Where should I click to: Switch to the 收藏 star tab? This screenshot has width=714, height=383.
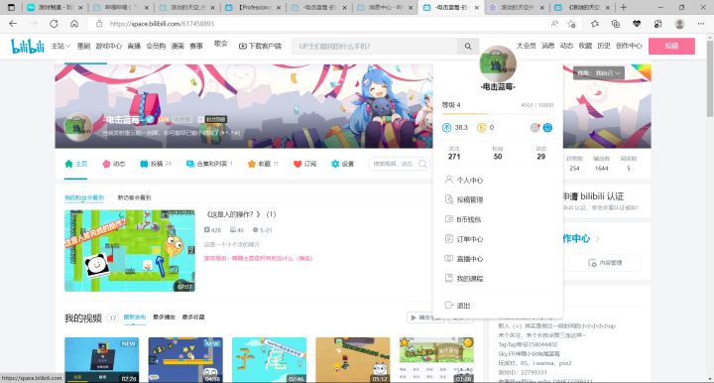[263, 164]
